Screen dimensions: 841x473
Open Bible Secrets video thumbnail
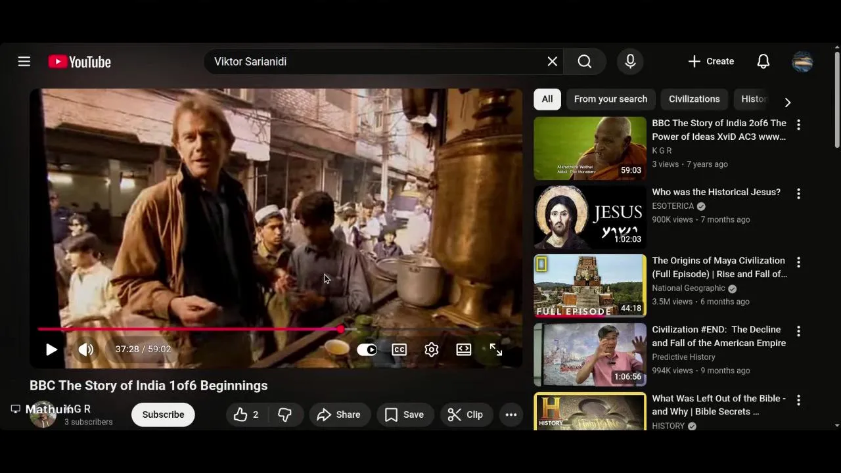[x=590, y=411]
